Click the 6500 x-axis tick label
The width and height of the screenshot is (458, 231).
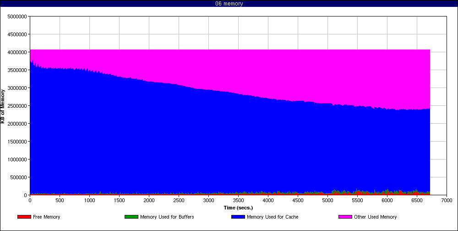(417, 200)
